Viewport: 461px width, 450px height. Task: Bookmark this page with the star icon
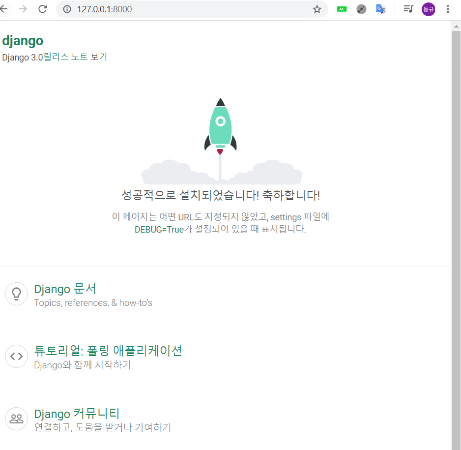(x=317, y=9)
